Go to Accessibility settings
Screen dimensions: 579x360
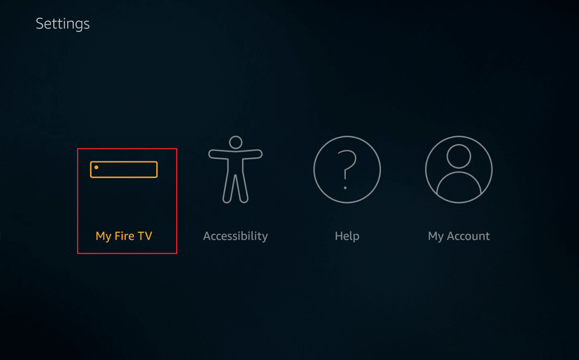point(236,189)
